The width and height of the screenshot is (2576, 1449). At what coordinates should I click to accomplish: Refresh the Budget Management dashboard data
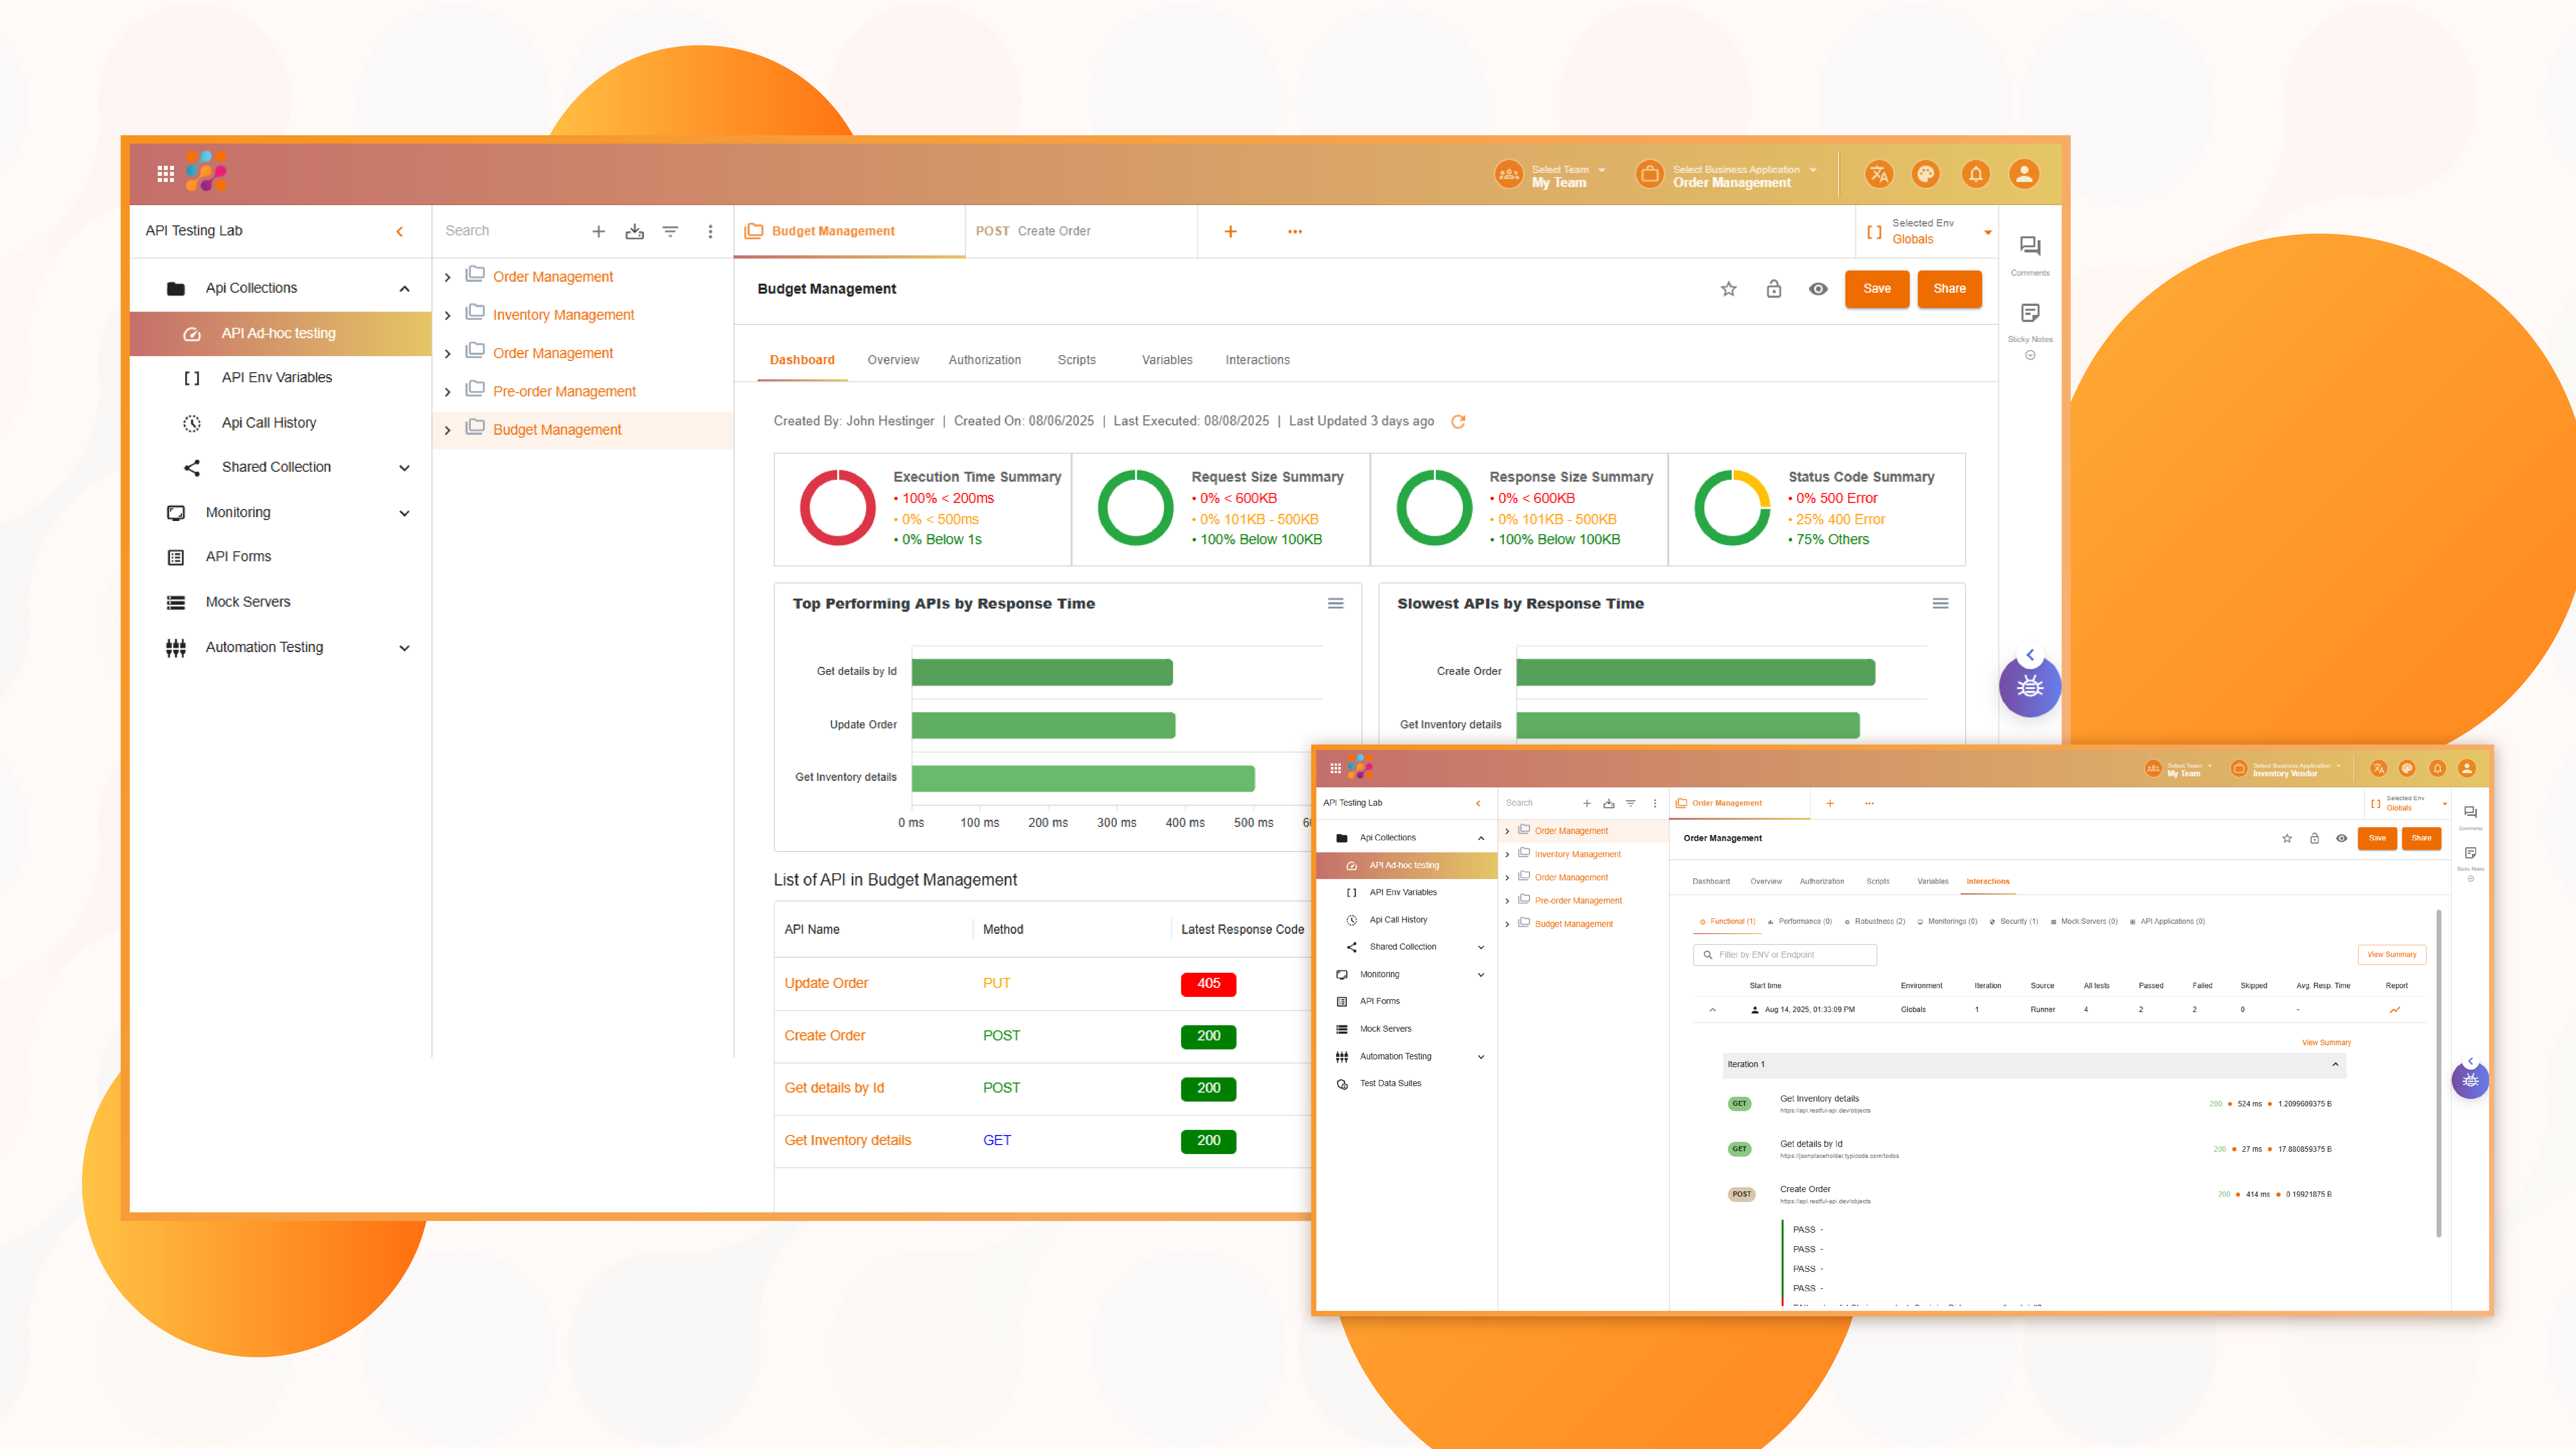(x=1458, y=421)
